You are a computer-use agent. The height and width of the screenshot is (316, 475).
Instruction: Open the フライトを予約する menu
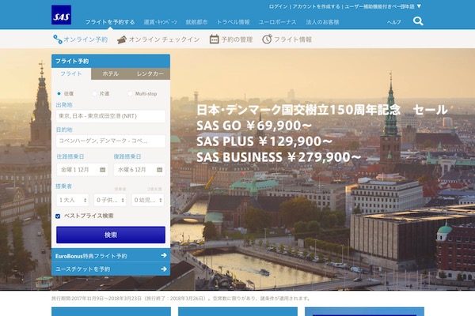[x=110, y=22]
